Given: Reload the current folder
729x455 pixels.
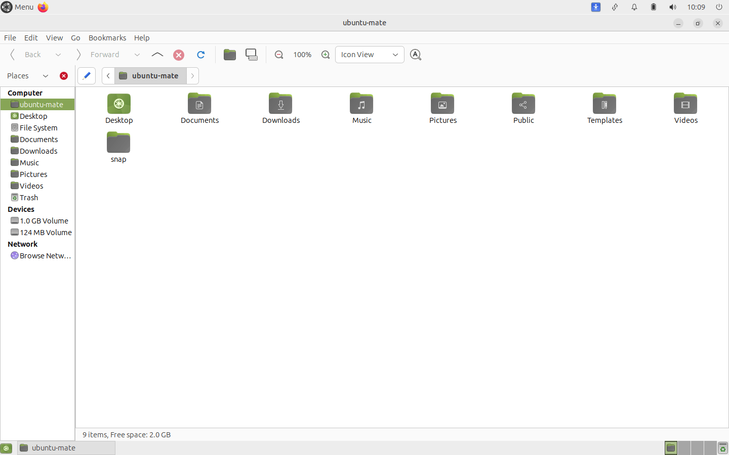Looking at the screenshot, I should tap(201, 54).
